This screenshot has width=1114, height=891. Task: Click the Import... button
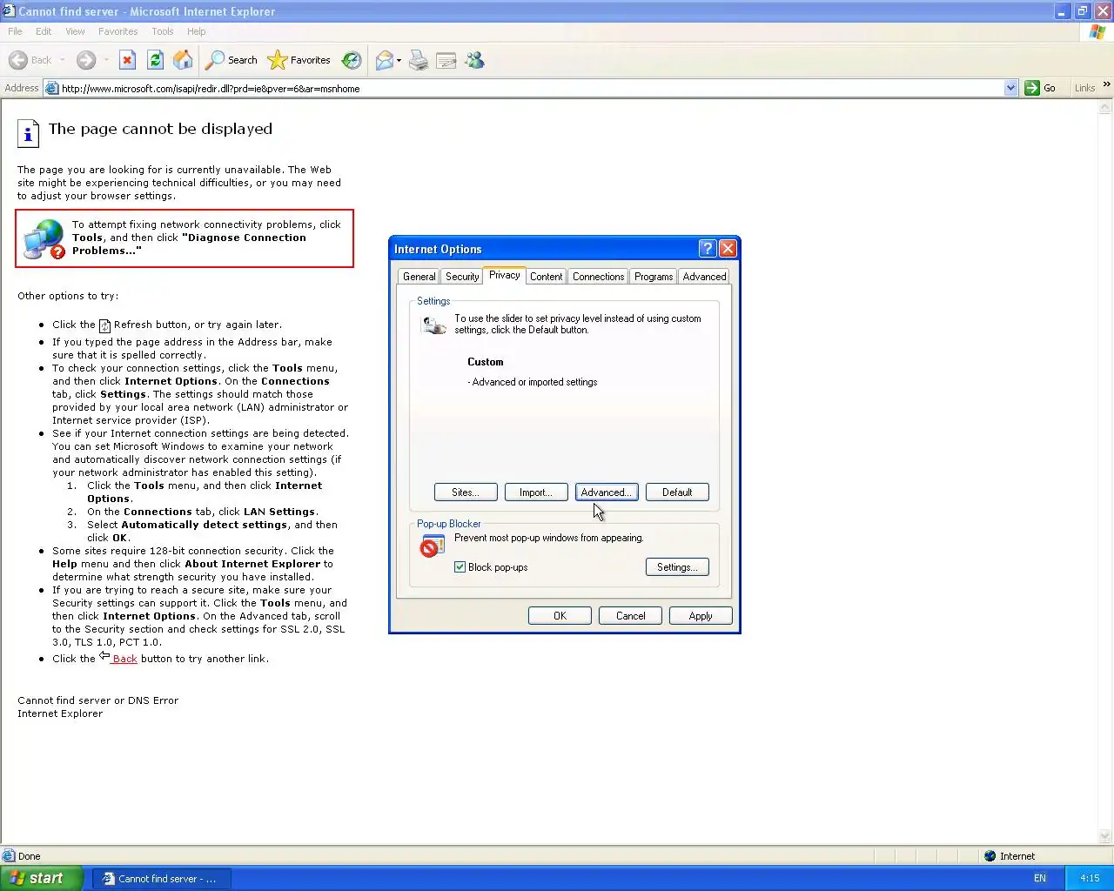pyautogui.click(x=536, y=492)
